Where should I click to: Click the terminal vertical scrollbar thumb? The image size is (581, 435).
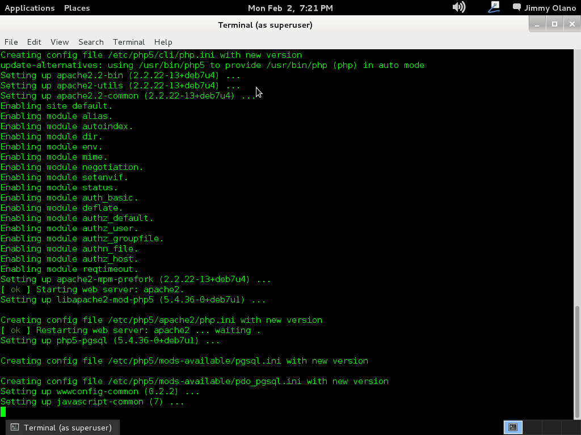pyautogui.click(x=578, y=361)
